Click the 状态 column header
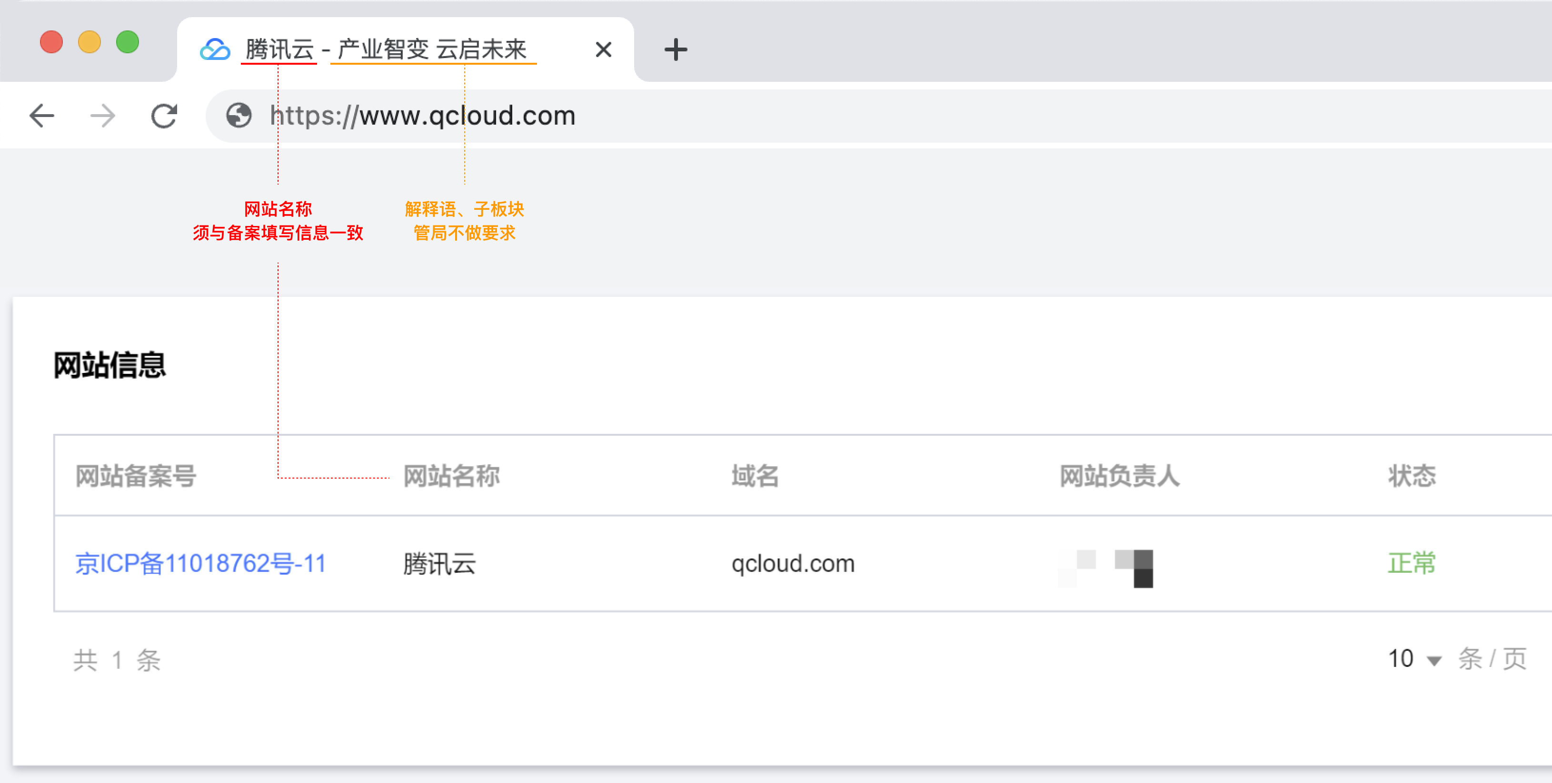 click(1412, 476)
